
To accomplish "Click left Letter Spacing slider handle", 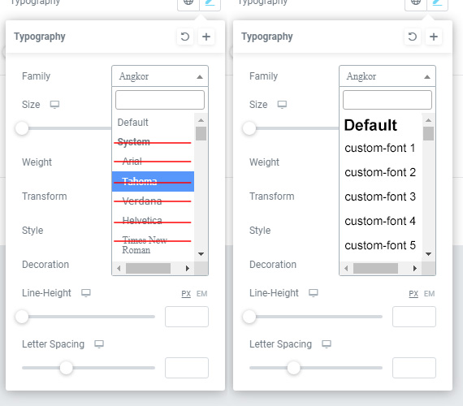I will [x=66, y=368].
